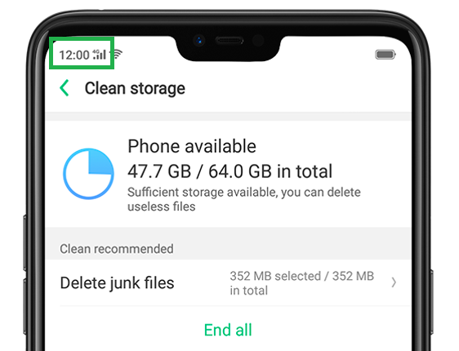The width and height of the screenshot is (459, 351).
Task: Click the 47.7 GB / 64.0 GB total text
Action: coord(229,171)
